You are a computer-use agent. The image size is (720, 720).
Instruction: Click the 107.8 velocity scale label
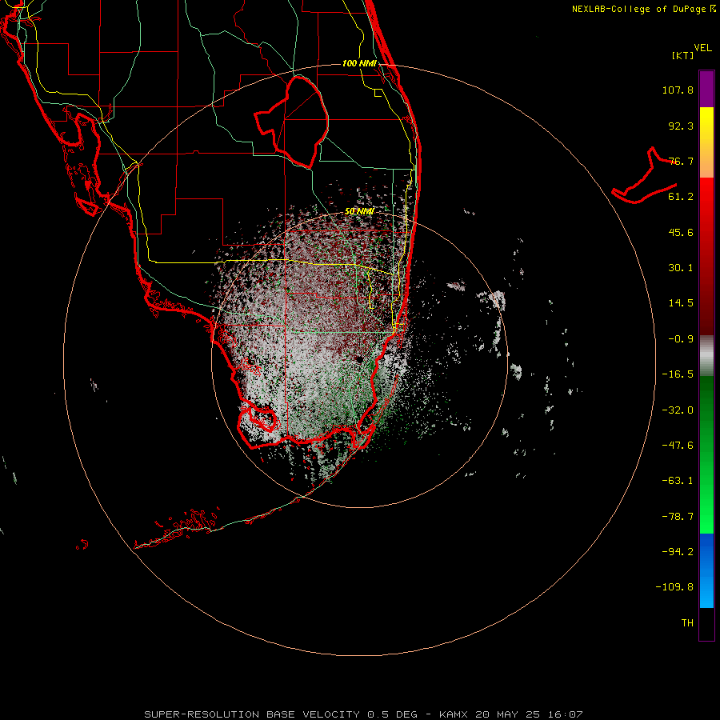[678, 90]
